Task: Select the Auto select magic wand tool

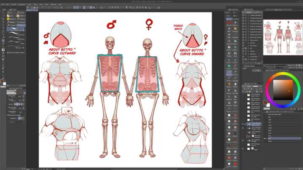Action: [x=3, y=28]
